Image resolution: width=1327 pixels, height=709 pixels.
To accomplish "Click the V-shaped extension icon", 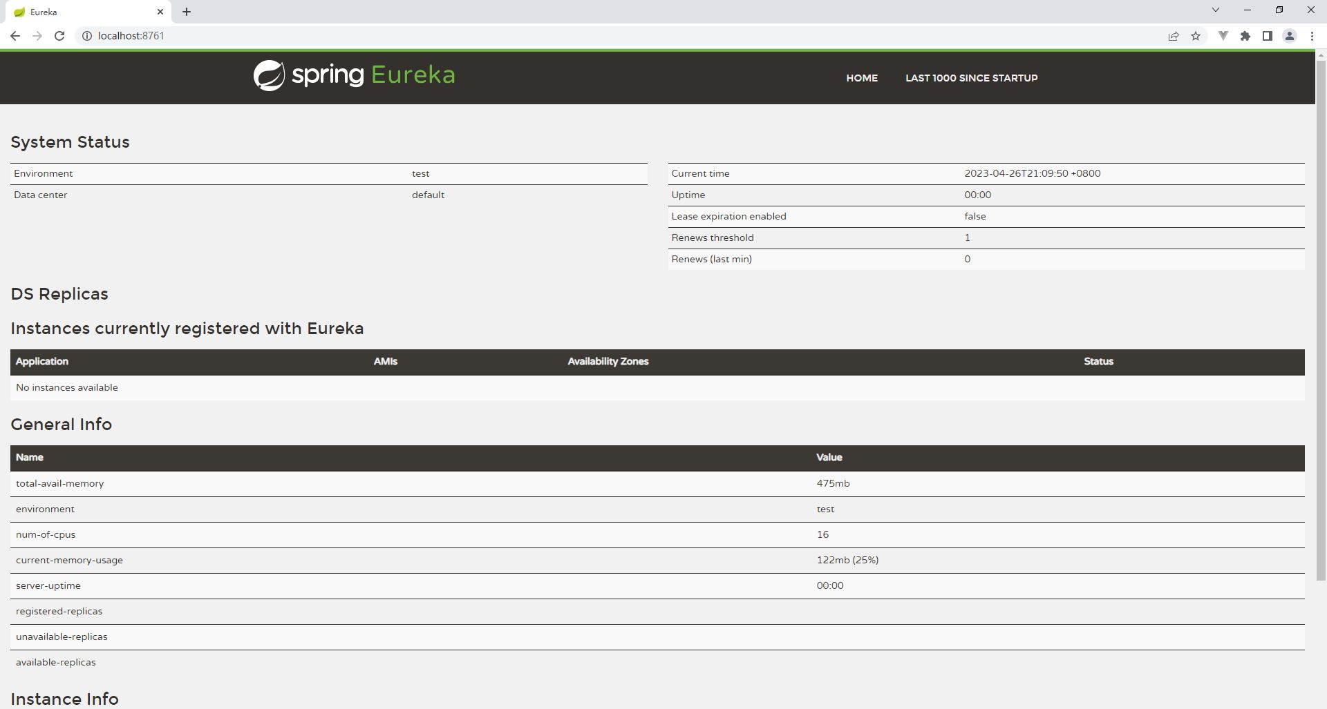I will click(1223, 36).
